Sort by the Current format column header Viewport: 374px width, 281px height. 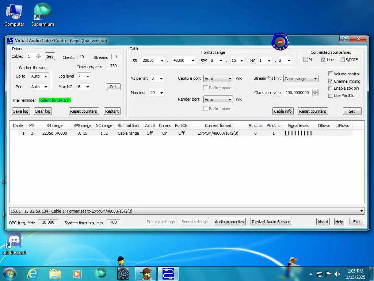(218, 125)
